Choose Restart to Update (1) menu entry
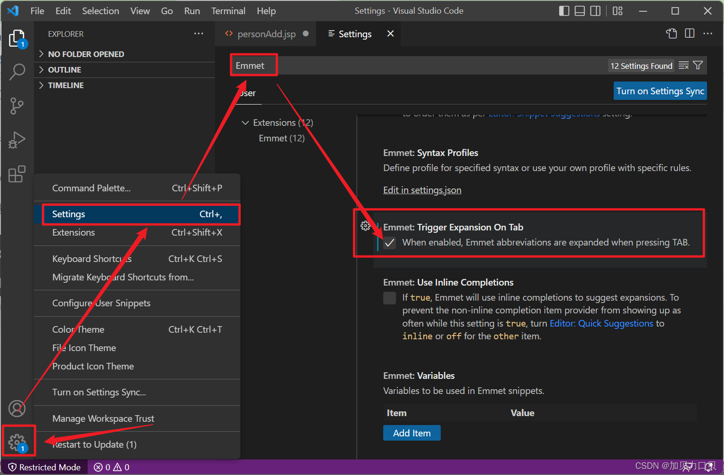Screen dimensions: 724x475 point(137,444)
